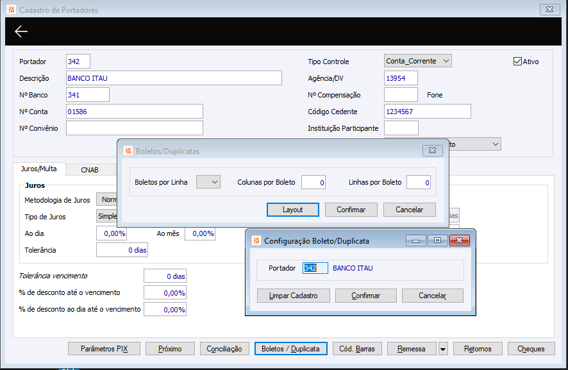Click the Próximo button
The height and width of the screenshot is (370, 568).
[x=170, y=349]
